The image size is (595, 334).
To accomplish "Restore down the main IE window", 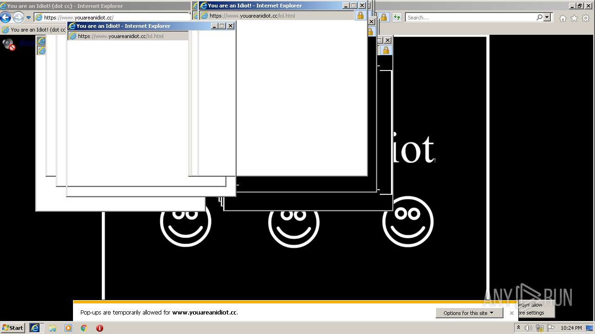I will tap(580, 6).
